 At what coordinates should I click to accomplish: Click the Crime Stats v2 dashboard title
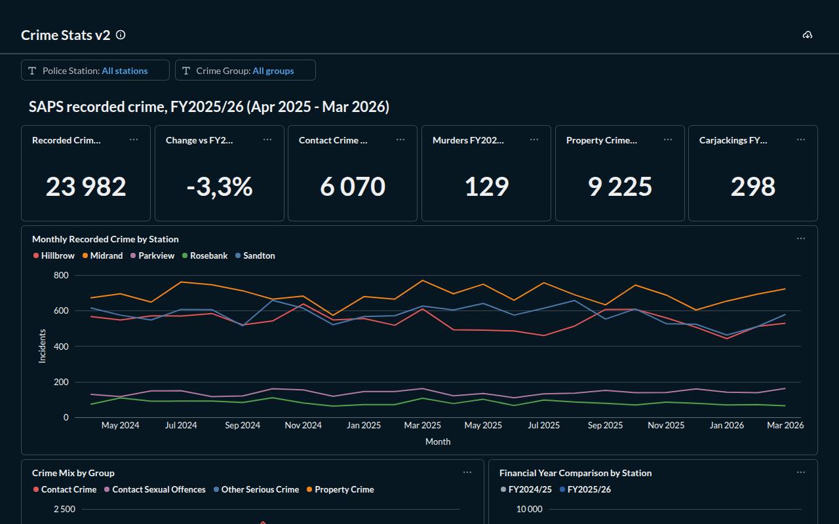pos(66,35)
